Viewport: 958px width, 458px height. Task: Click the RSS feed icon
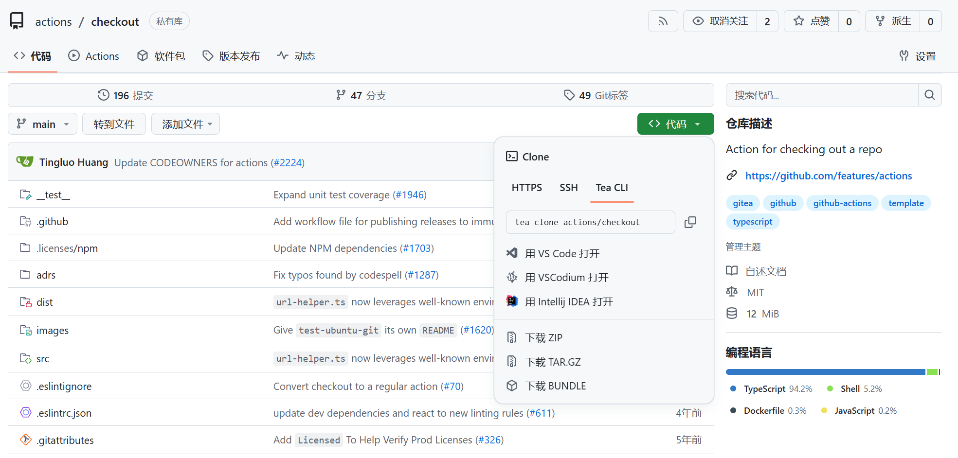coord(663,21)
